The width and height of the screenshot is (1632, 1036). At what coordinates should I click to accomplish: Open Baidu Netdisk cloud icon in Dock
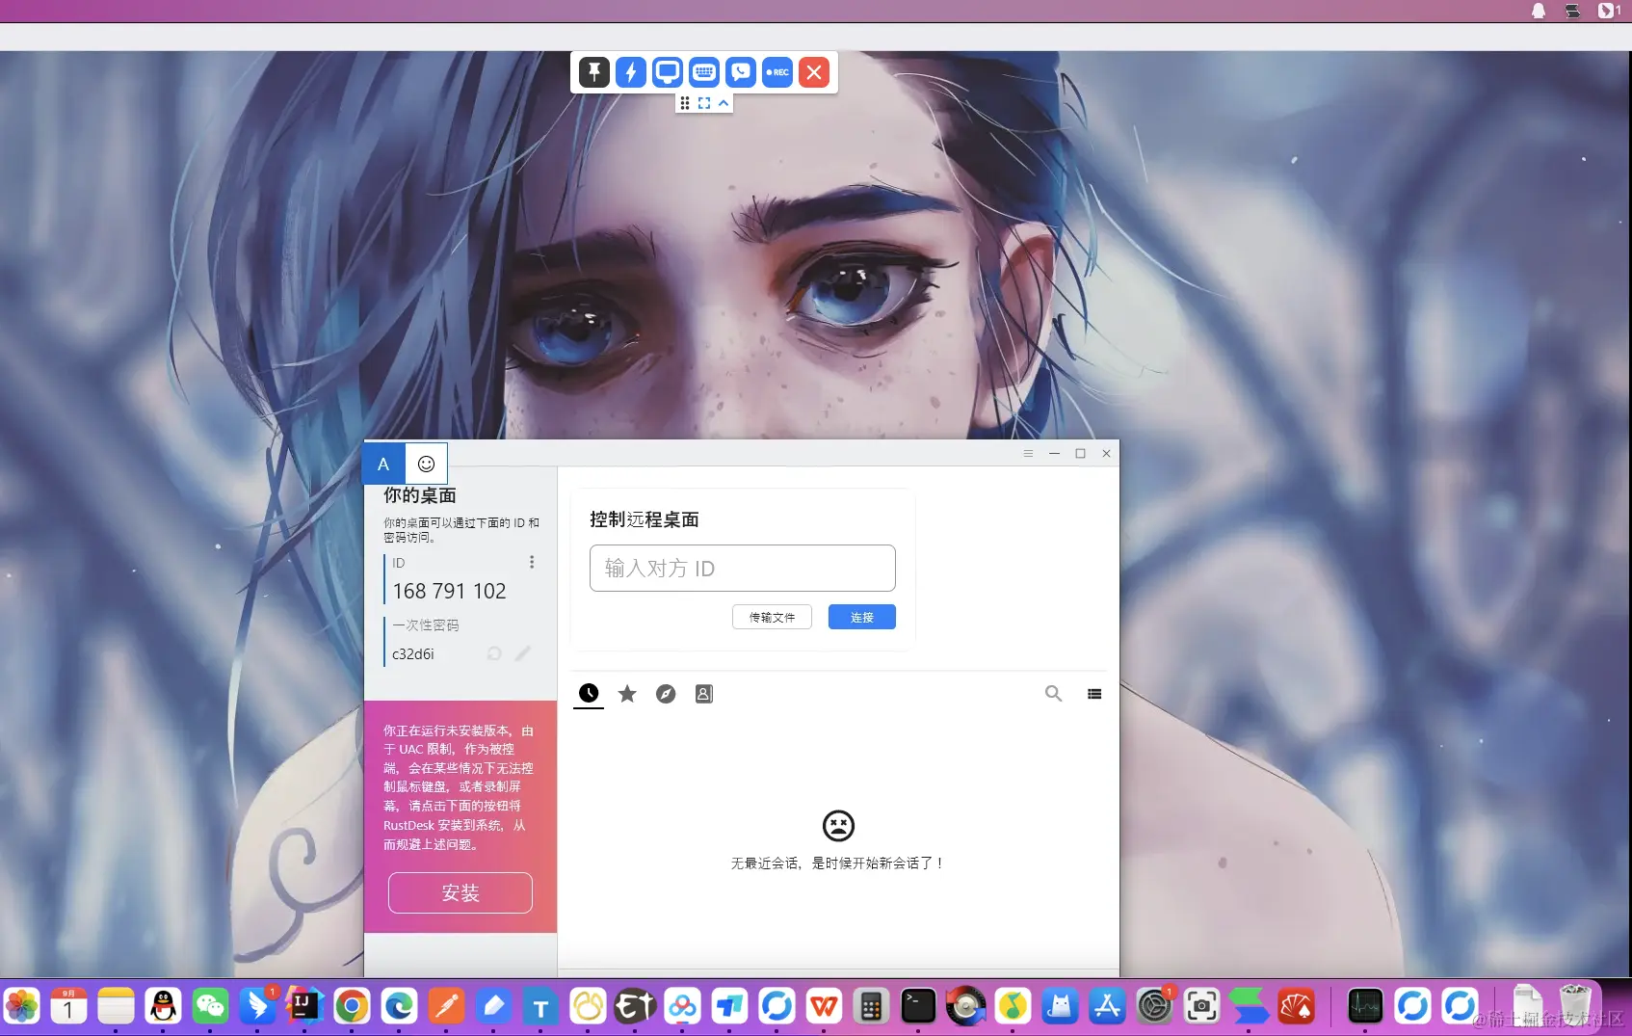point(682,1007)
